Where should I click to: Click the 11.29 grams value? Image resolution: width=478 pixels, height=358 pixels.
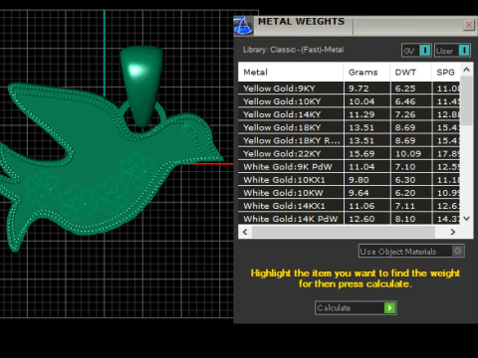coord(361,114)
